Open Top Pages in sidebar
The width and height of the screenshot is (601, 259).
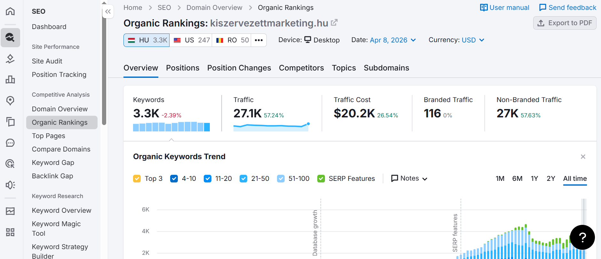click(48, 136)
